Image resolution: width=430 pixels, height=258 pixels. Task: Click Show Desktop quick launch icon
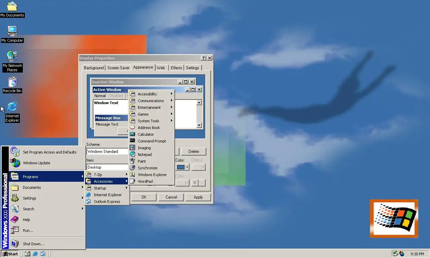pyautogui.click(x=28, y=254)
